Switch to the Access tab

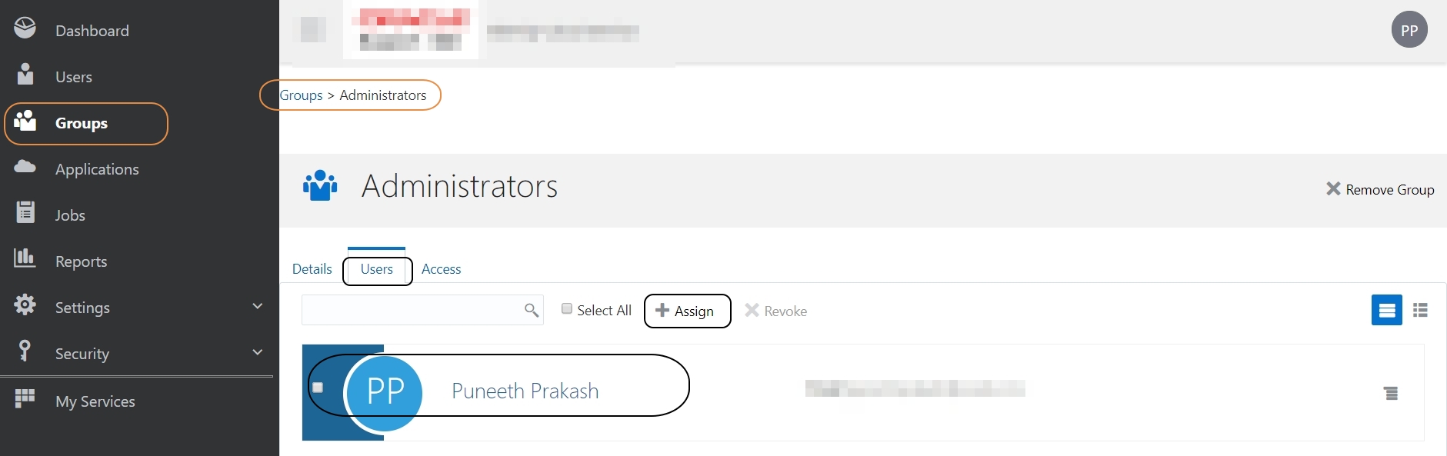click(441, 269)
